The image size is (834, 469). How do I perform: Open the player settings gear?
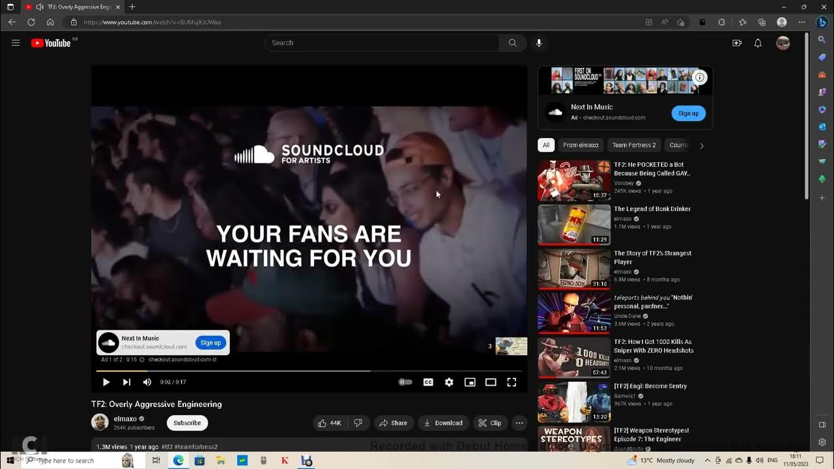(x=449, y=382)
